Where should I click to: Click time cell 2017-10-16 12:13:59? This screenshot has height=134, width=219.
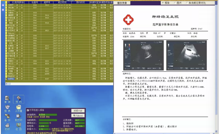[62, 26]
